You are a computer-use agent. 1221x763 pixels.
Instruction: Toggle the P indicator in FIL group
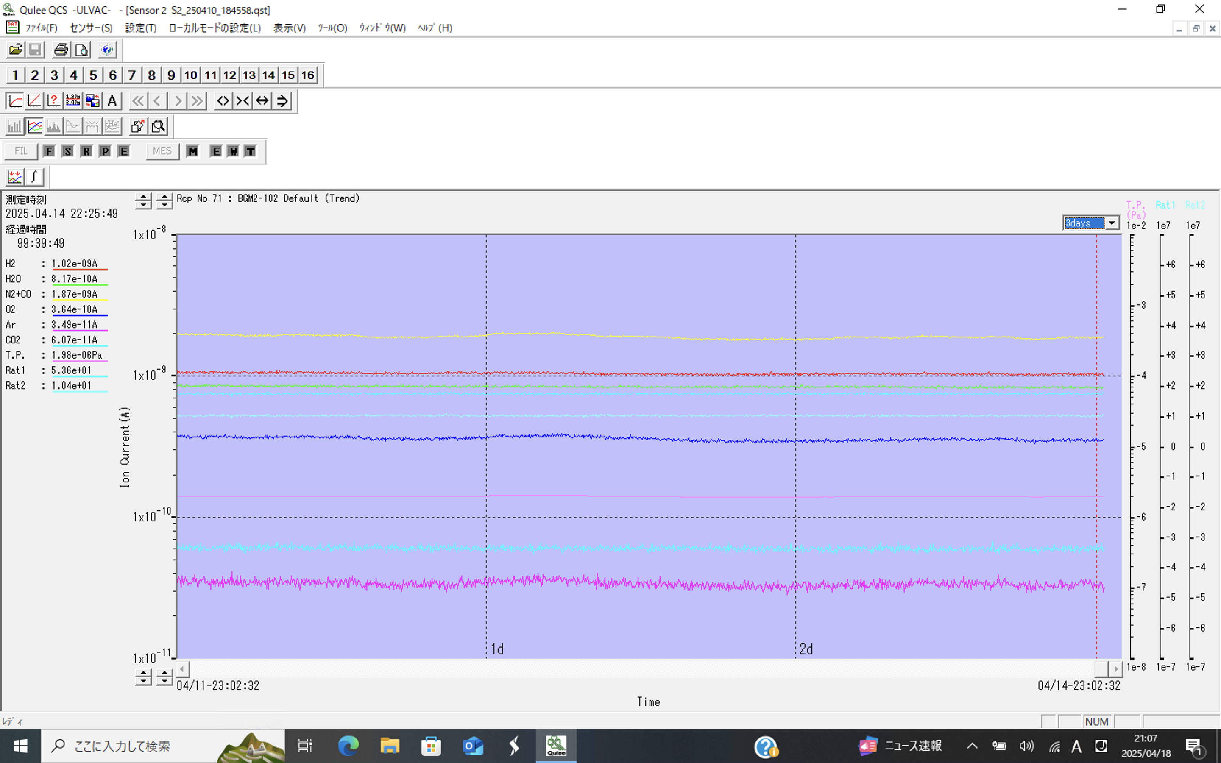105,151
